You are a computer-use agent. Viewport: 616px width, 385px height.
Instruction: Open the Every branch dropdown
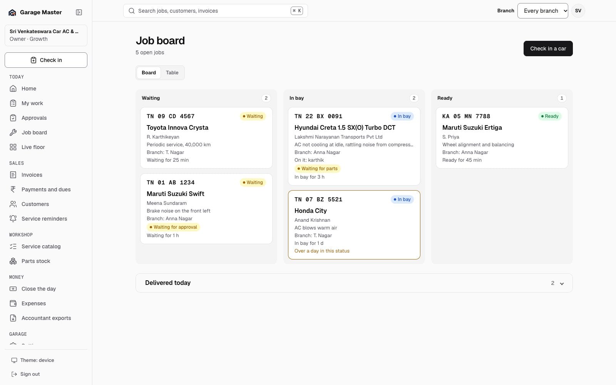click(543, 11)
